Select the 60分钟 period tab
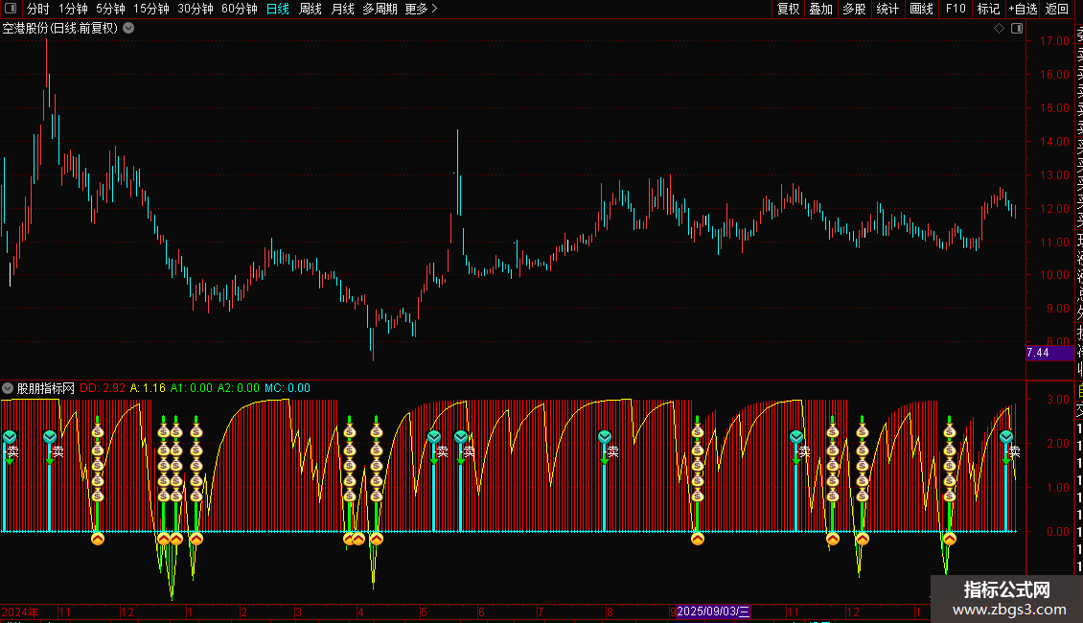This screenshot has height=623, width=1083. 240,9
